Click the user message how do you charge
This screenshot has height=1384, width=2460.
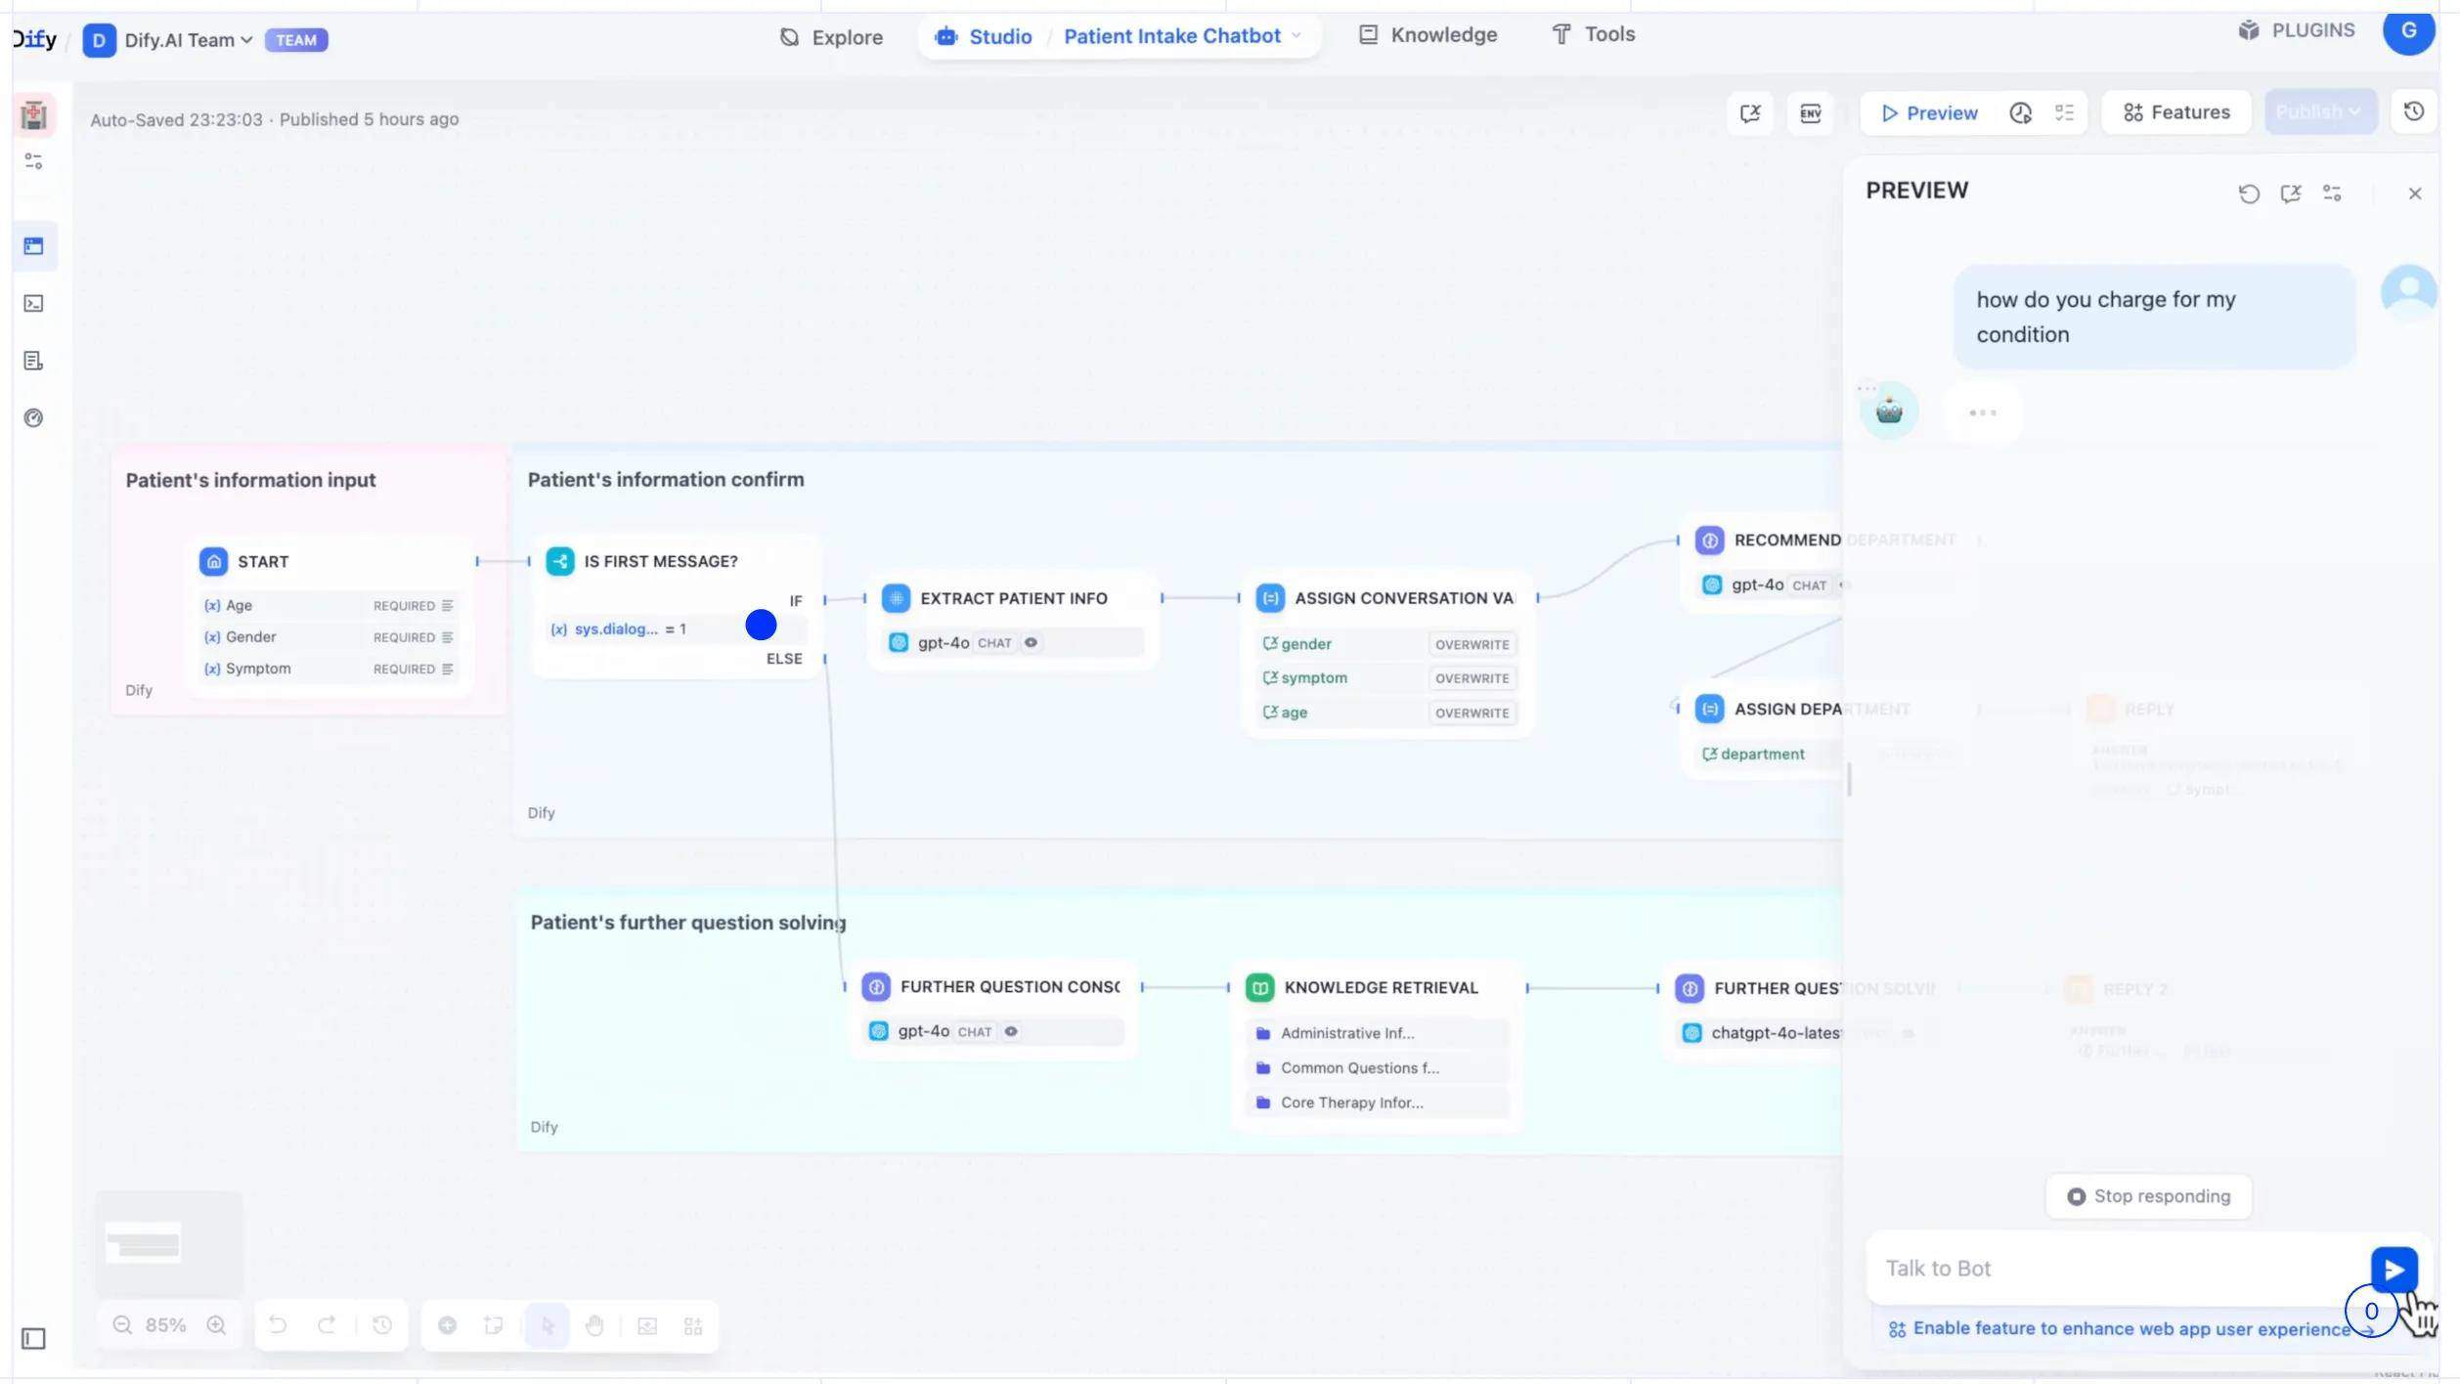2154,318
